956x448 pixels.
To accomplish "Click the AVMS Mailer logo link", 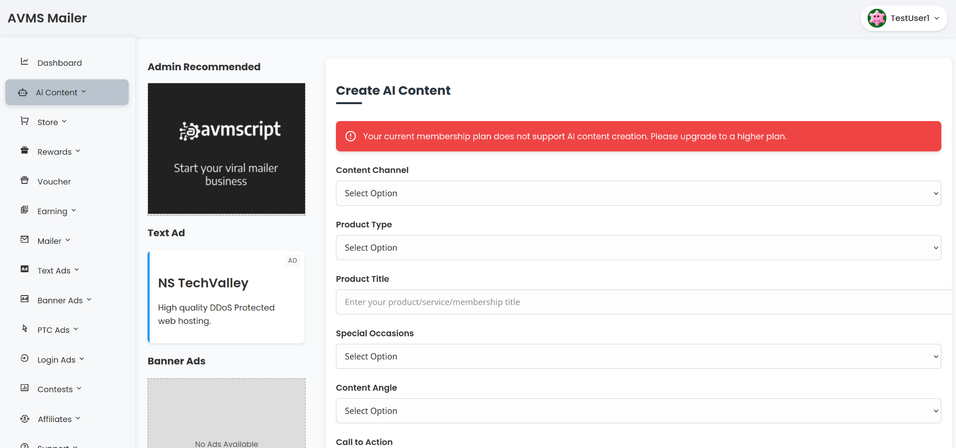I will 47,18.
